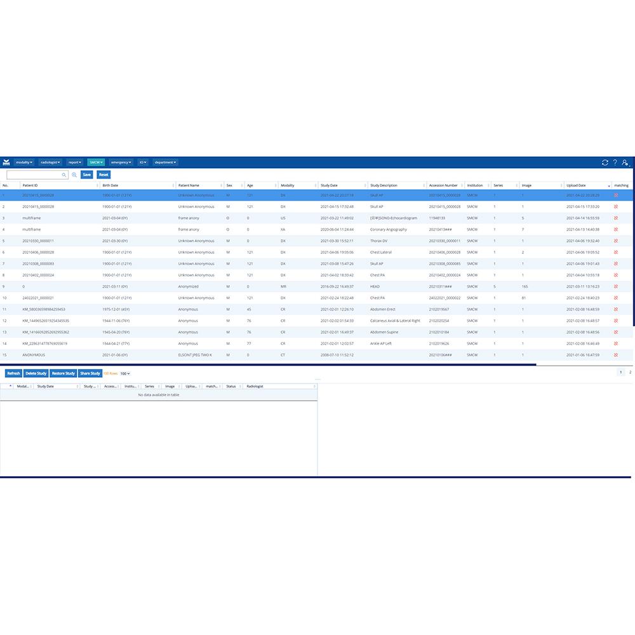Viewport: 635px width, 635px height.
Task: Click the red matching icon for Coronary Angiography
Action: 616,229
